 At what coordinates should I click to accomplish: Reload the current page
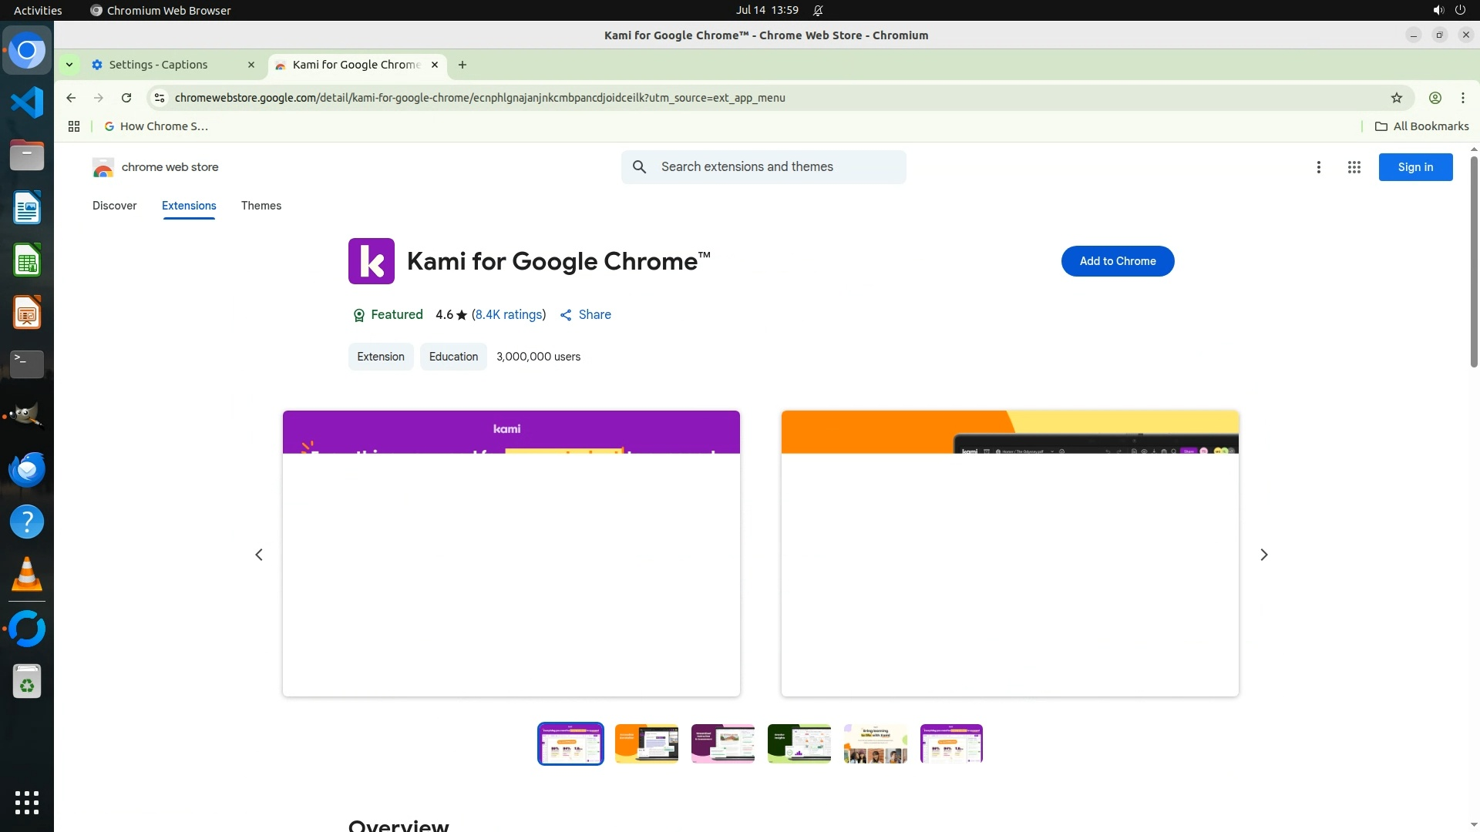point(126,98)
